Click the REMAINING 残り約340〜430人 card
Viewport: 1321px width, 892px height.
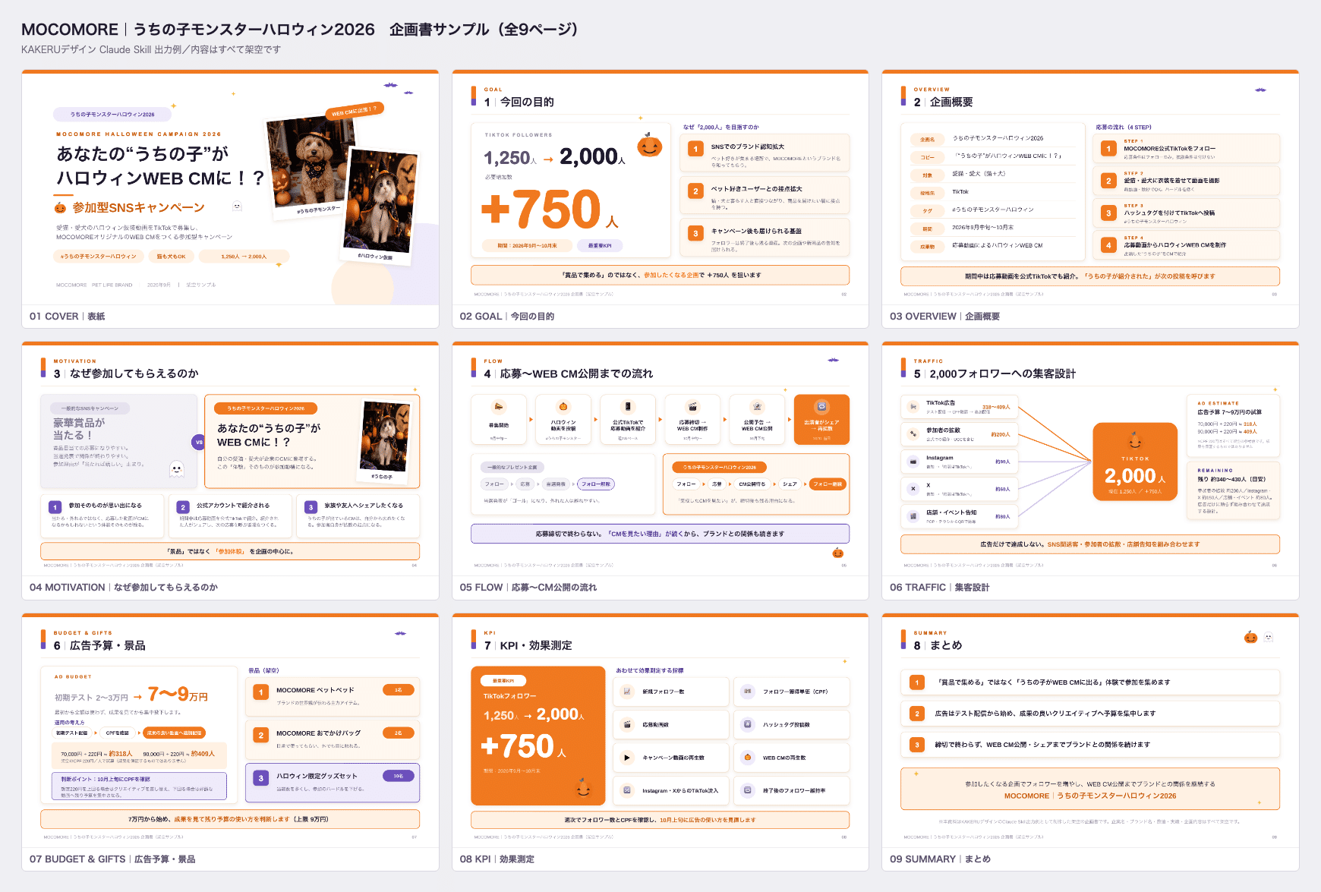pos(1234,490)
